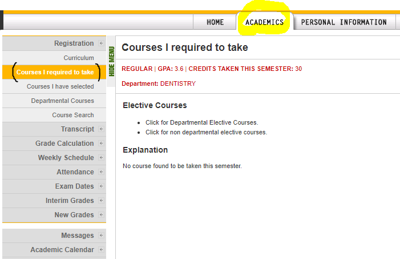Open the Curriculum page
The image size is (400, 259).
(x=54, y=58)
